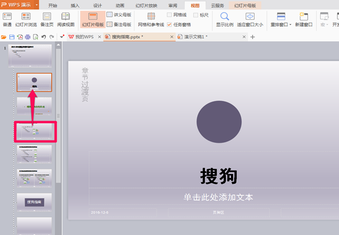Click the 搜狗 title placeholder on slide
The image size is (339, 235).
click(x=219, y=176)
